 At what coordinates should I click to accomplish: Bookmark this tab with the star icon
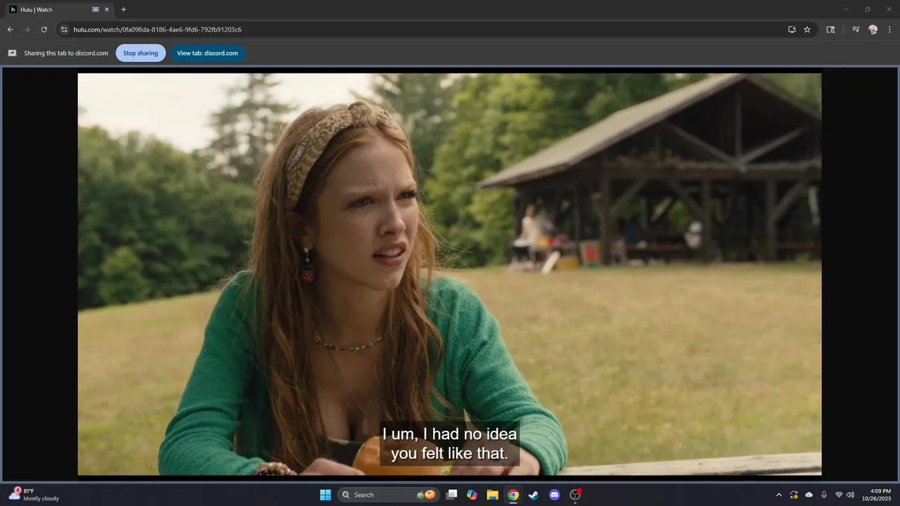coord(807,30)
